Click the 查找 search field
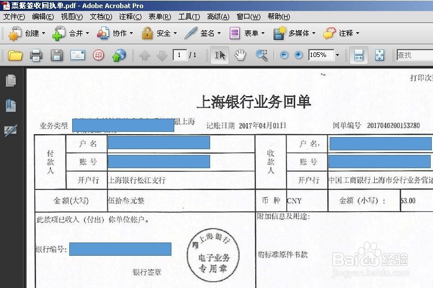 click(415, 55)
